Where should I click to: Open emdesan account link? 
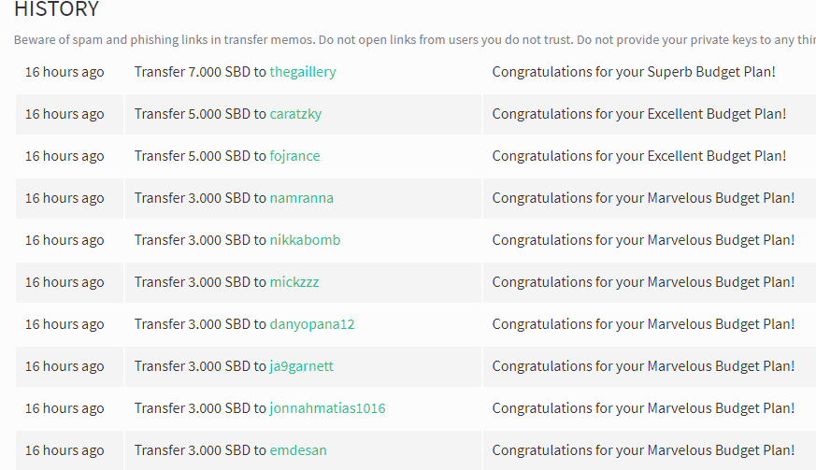click(297, 450)
